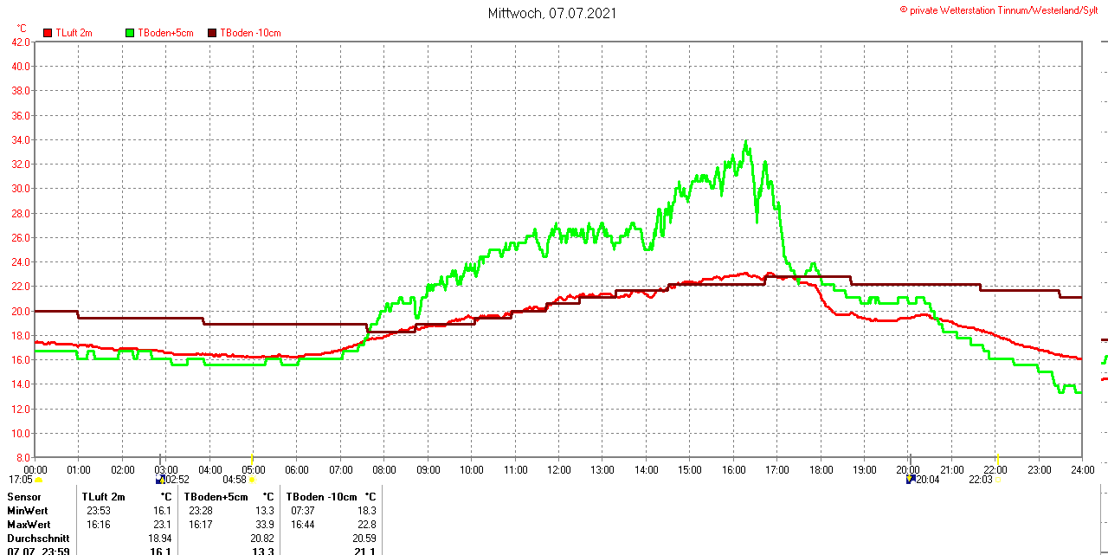Click the yellow marker on axis at 05:00
The height and width of the screenshot is (555, 1108).
point(252,457)
